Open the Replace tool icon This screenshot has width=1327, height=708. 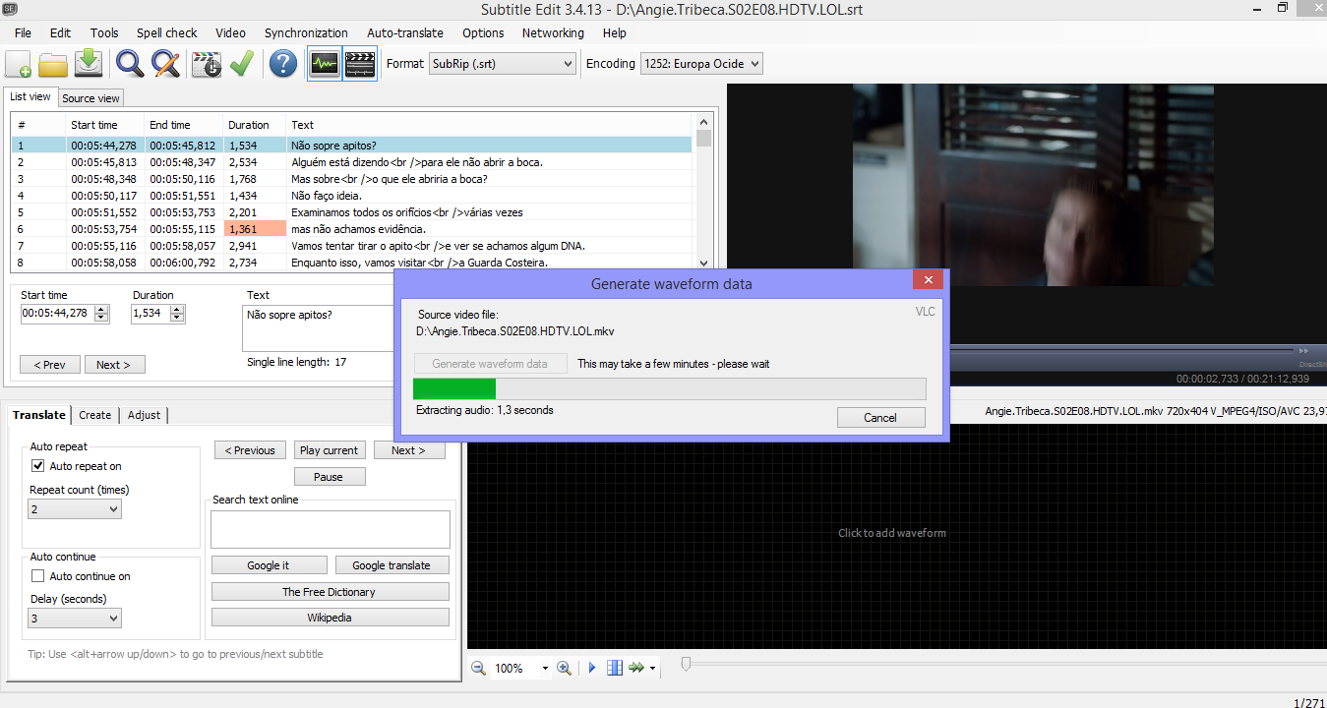tap(165, 63)
